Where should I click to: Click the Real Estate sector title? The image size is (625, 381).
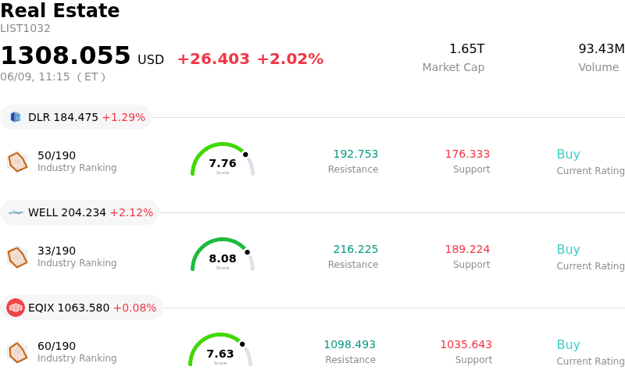[60, 10]
